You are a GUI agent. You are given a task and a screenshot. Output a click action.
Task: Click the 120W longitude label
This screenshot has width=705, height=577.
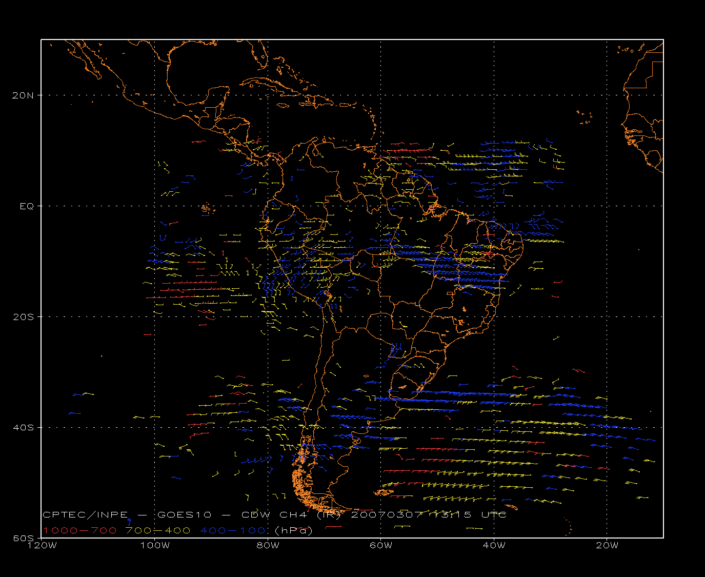[x=42, y=545]
